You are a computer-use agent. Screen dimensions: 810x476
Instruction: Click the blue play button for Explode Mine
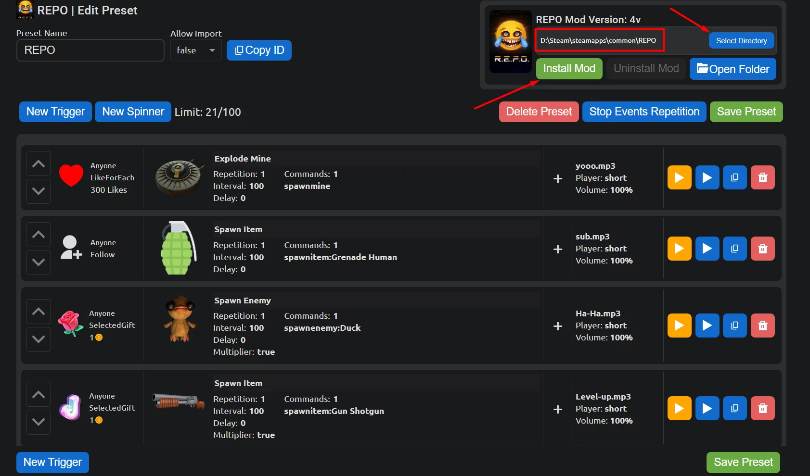coord(707,177)
